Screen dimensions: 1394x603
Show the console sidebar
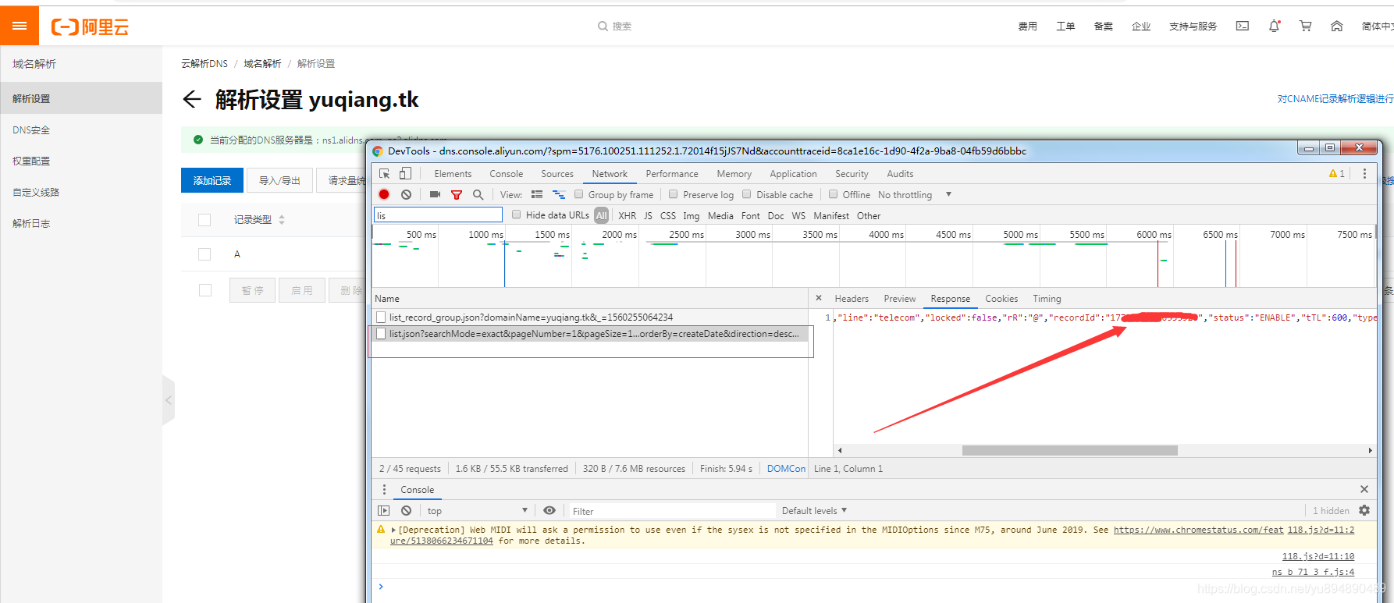tap(384, 510)
